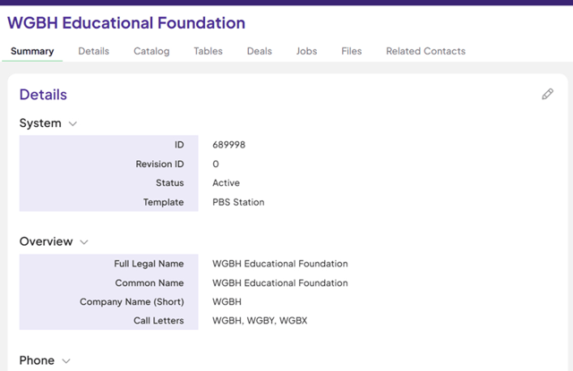Click the Full Legal Name value

[x=280, y=264]
